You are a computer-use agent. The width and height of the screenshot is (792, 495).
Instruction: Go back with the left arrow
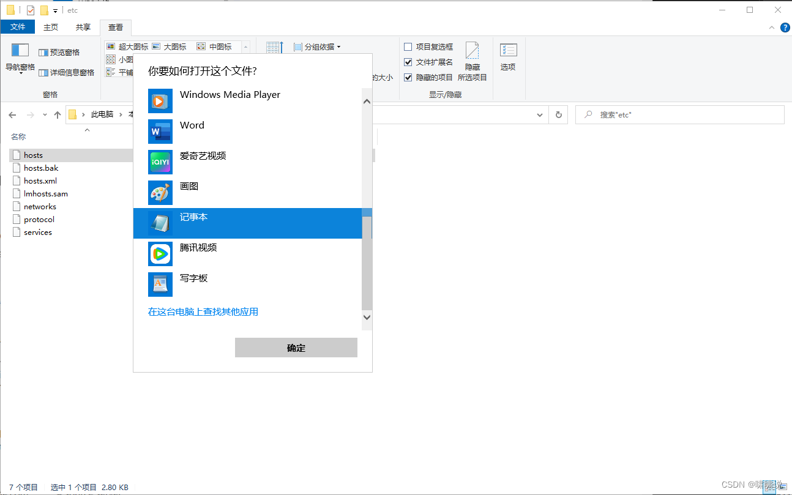(x=12, y=115)
